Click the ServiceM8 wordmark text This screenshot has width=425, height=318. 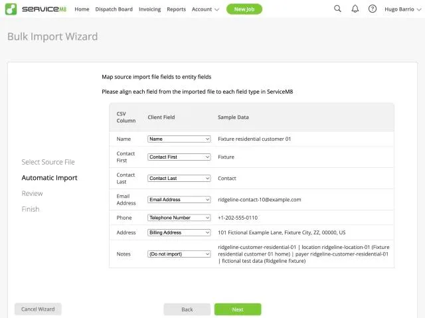point(44,9)
